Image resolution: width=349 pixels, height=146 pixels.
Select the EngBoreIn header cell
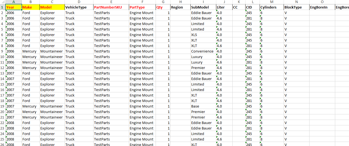322,7
